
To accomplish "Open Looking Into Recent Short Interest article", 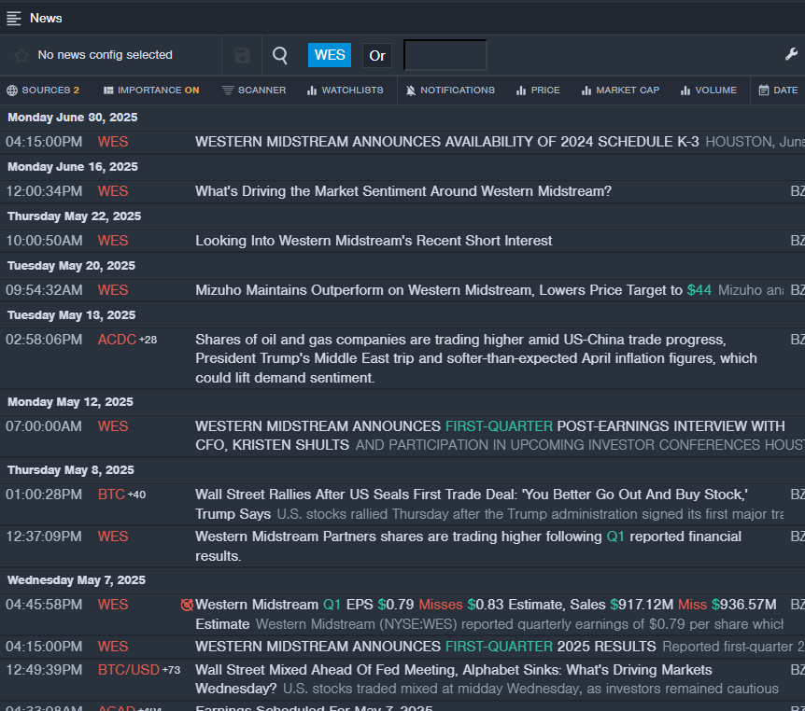I will pos(374,241).
